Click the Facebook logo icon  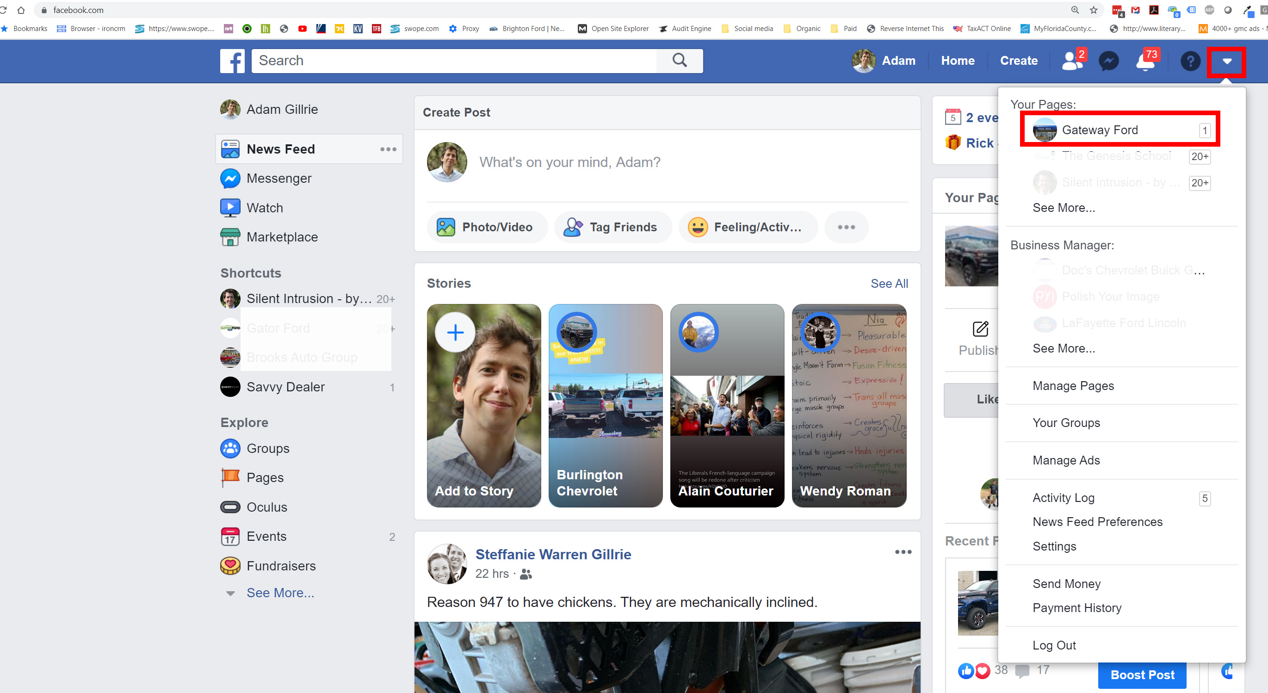tap(232, 61)
